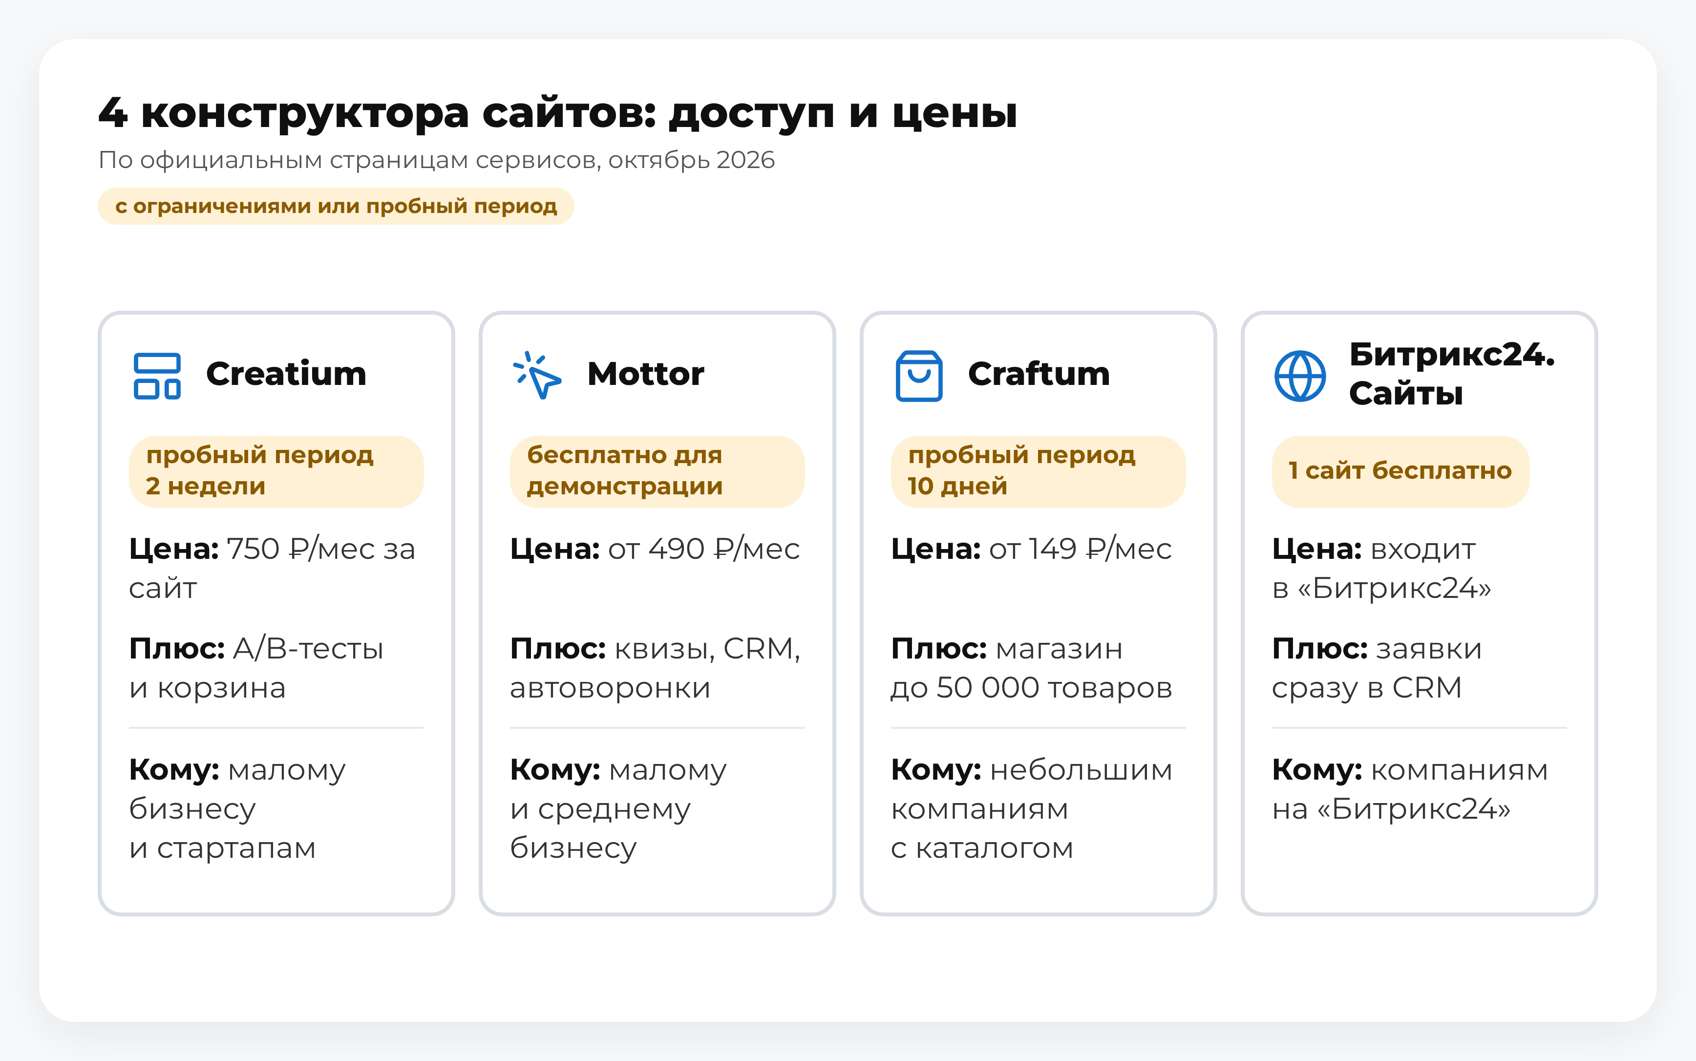
Task: Select the Mottor card title
Action: [x=646, y=374]
